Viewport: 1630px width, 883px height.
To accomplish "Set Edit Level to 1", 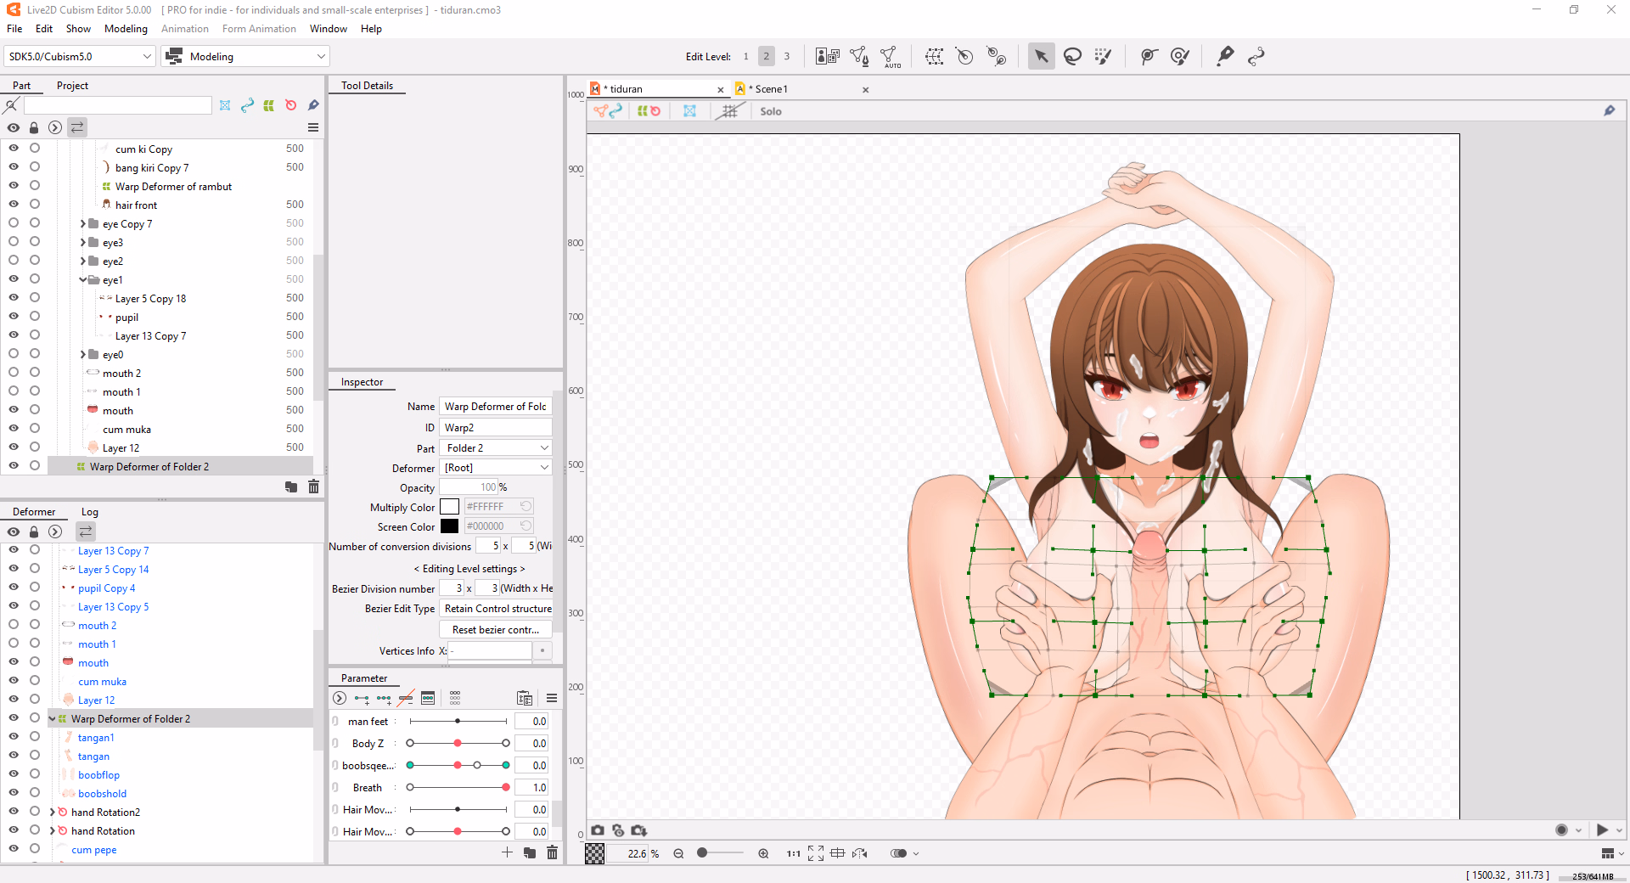I will pos(746,57).
